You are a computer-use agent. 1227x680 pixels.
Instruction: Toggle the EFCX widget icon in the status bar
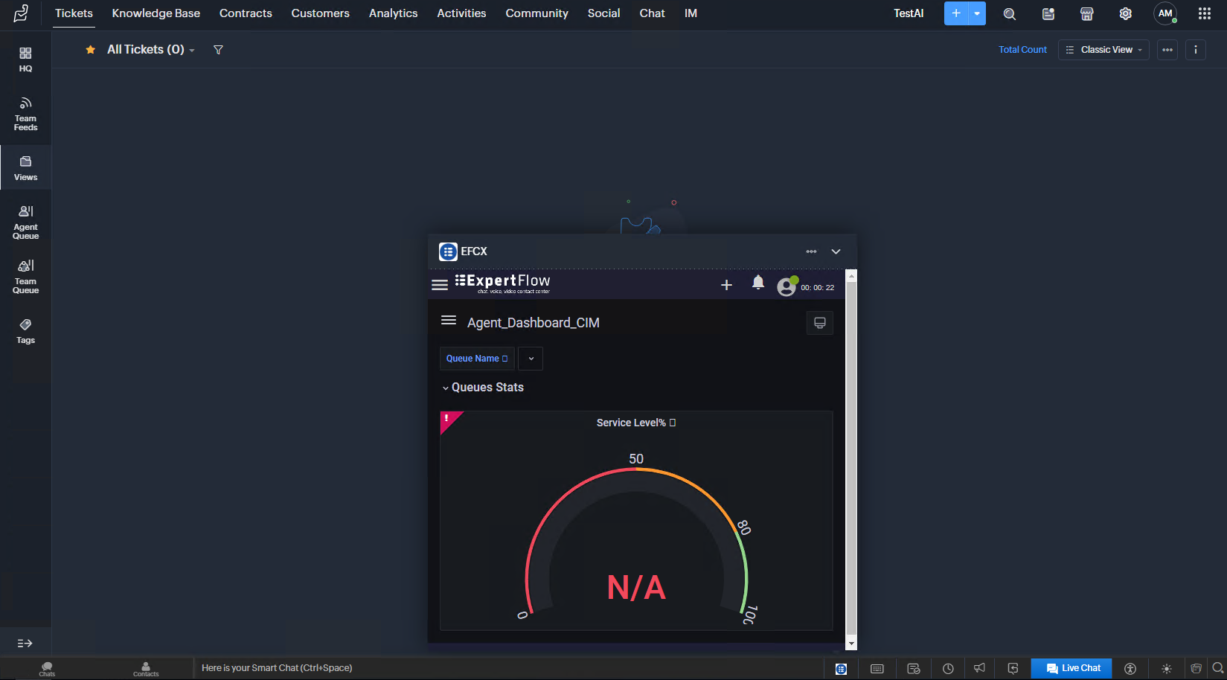coord(841,668)
